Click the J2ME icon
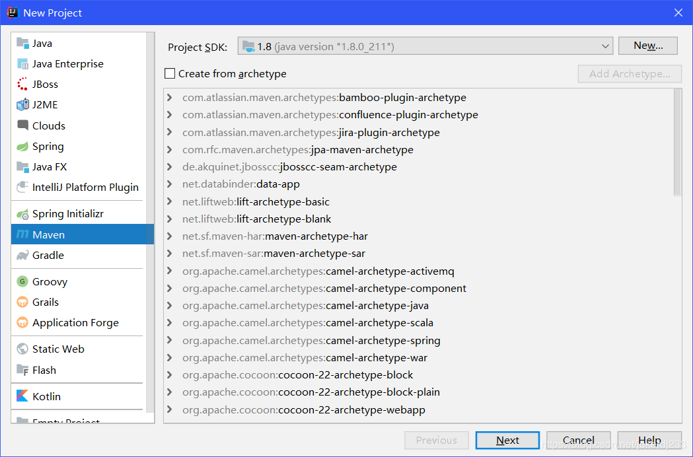The height and width of the screenshot is (457, 693). [x=22, y=105]
